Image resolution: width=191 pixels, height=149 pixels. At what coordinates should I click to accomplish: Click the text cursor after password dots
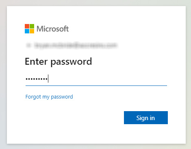(x=48, y=79)
